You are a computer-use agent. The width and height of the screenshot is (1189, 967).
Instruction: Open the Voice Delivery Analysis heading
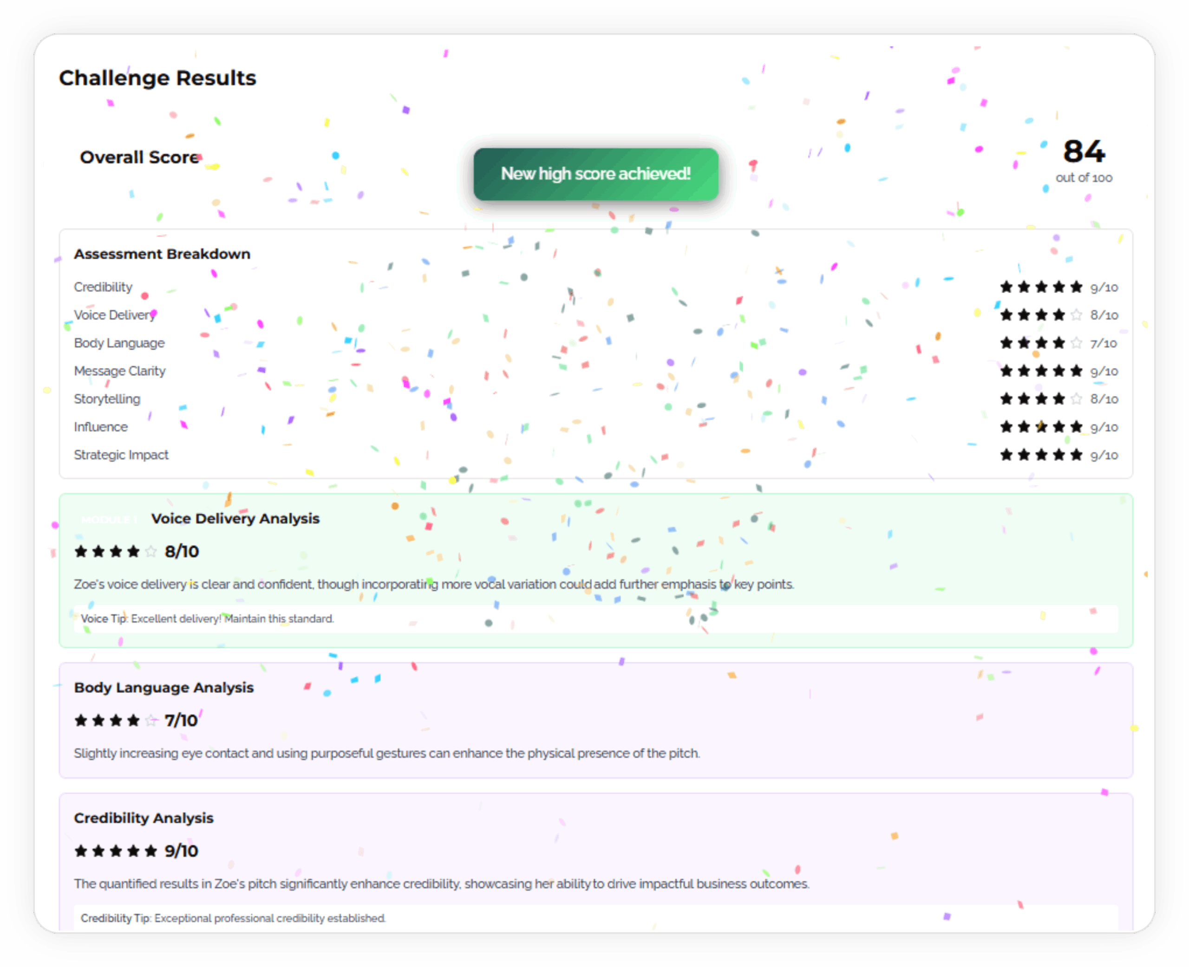(235, 519)
